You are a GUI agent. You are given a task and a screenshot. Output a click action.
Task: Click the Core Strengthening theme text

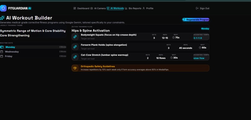(x=15, y=36)
